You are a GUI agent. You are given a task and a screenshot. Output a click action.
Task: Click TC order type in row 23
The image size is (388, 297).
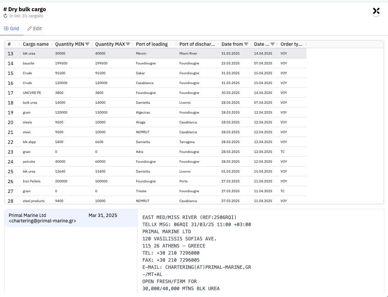(x=282, y=152)
